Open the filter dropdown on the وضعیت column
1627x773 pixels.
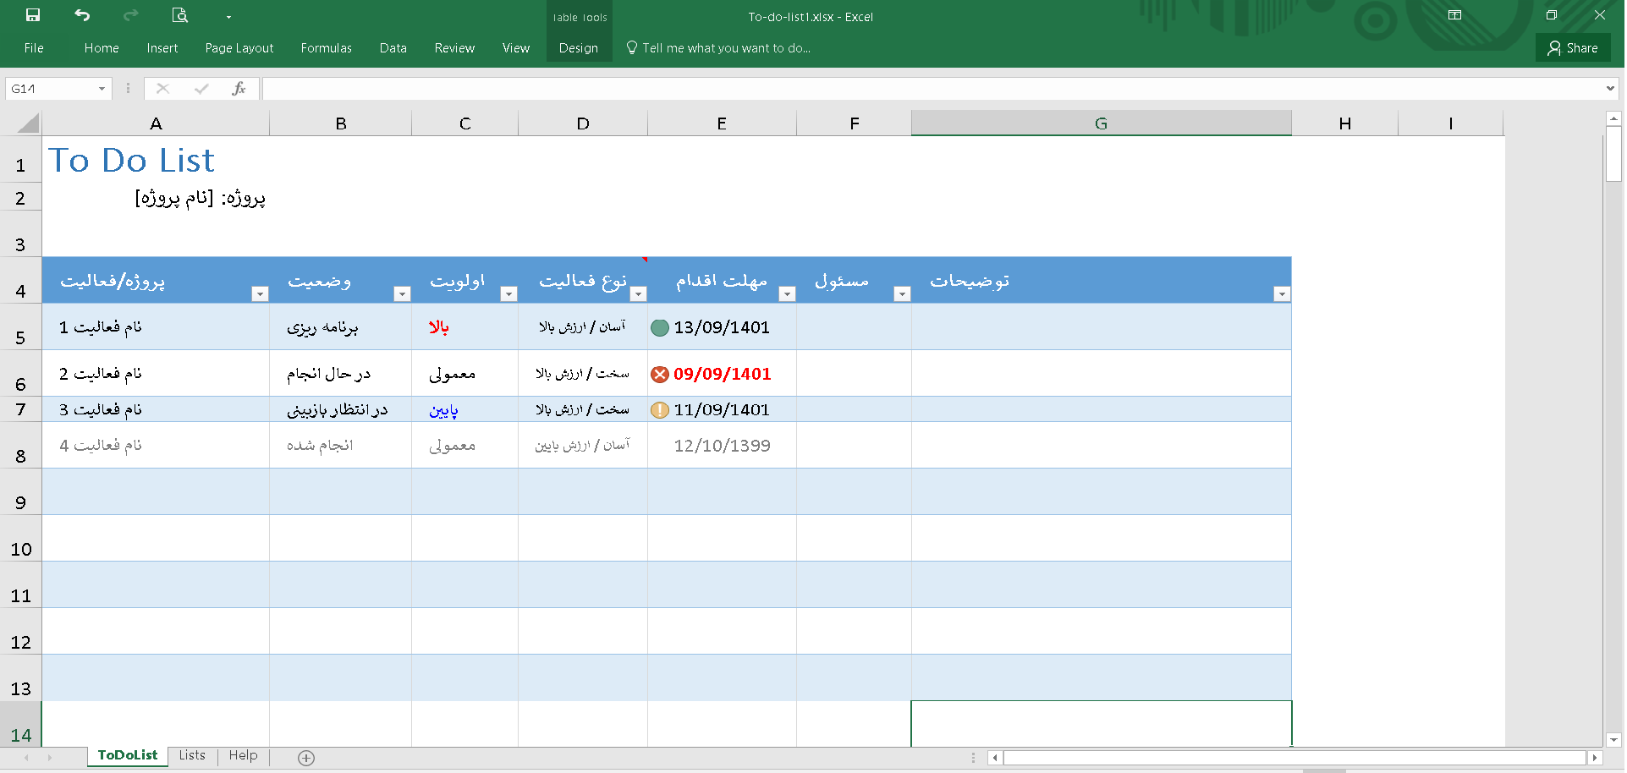pos(402,293)
